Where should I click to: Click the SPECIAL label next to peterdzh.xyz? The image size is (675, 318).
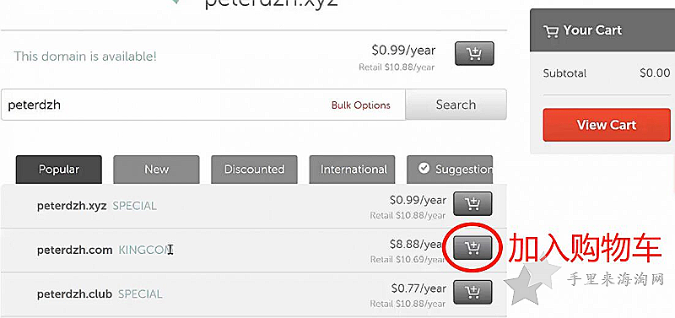pyautogui.click(x=135, y=206)
